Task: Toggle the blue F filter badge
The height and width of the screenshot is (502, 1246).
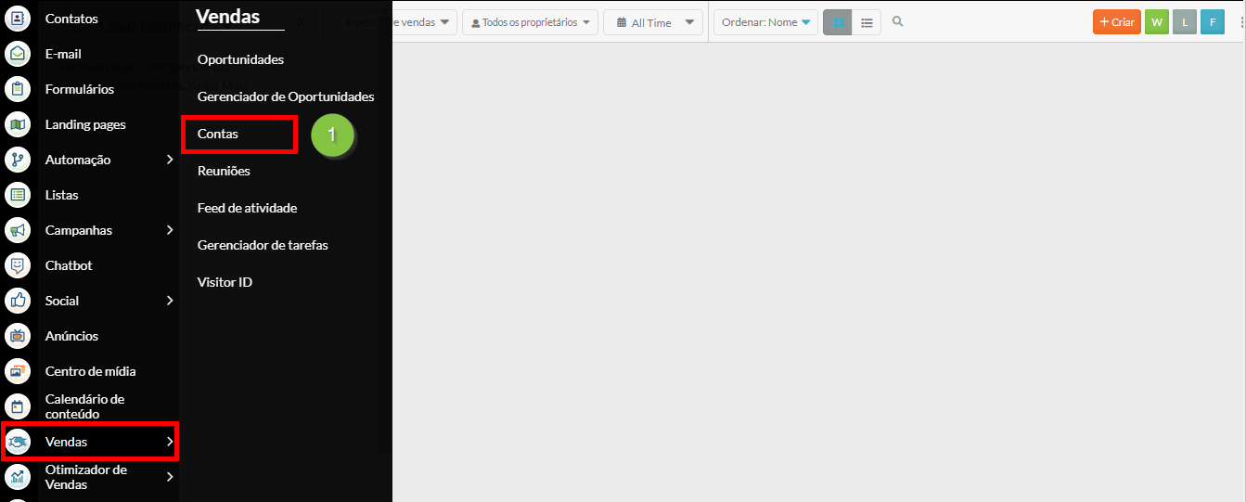Action: (x=1212, y=22)
